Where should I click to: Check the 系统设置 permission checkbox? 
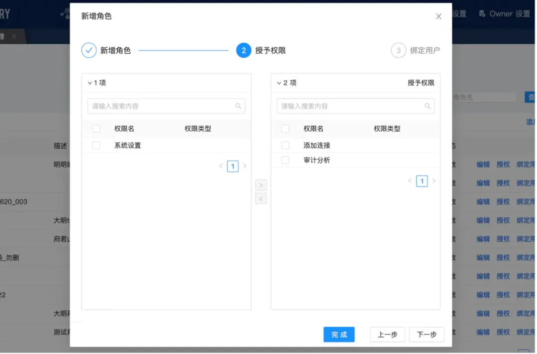coord(96,145)
